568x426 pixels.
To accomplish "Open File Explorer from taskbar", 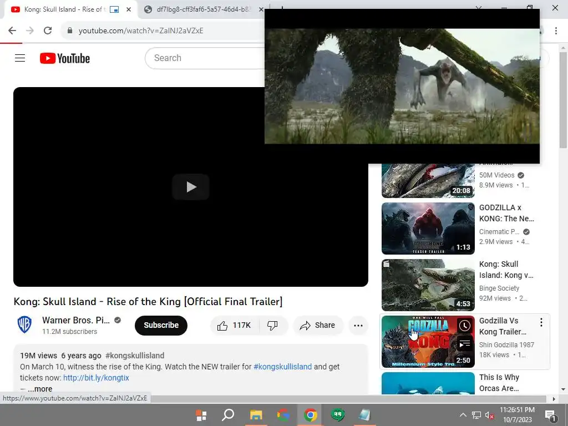I will click(x=256, y=415).
